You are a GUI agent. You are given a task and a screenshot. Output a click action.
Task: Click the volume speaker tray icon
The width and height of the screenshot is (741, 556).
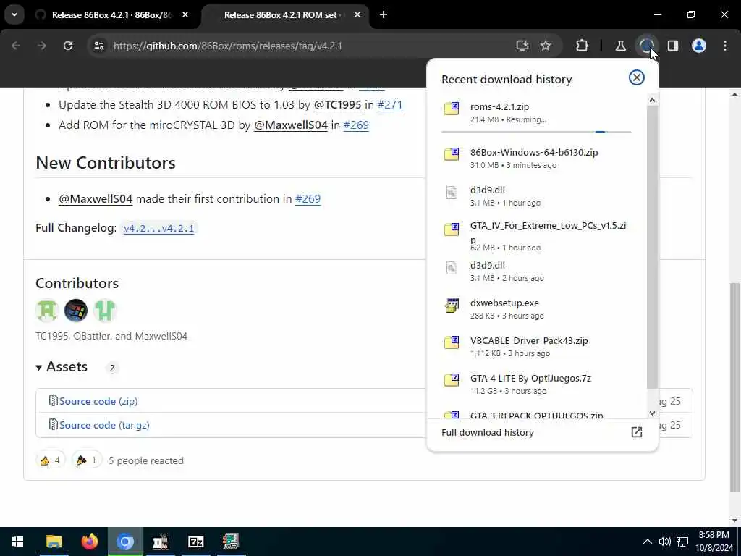tap(664, 542)
